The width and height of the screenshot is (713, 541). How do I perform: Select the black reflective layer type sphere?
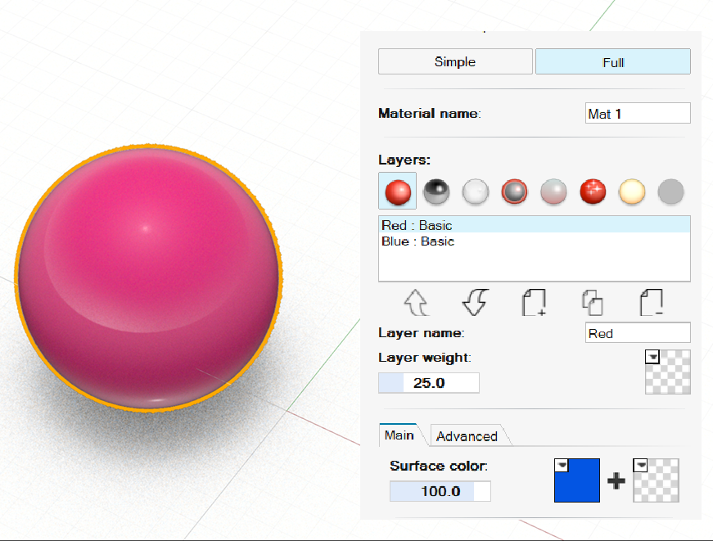coord(436,192)
